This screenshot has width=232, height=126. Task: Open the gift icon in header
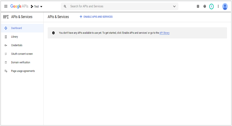tap(198, 6)
